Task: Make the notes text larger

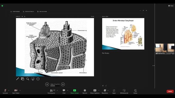Action: 103,86
